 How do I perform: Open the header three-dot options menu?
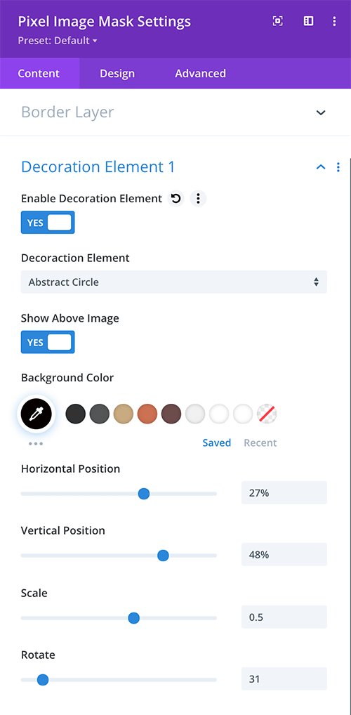point(335,21)
